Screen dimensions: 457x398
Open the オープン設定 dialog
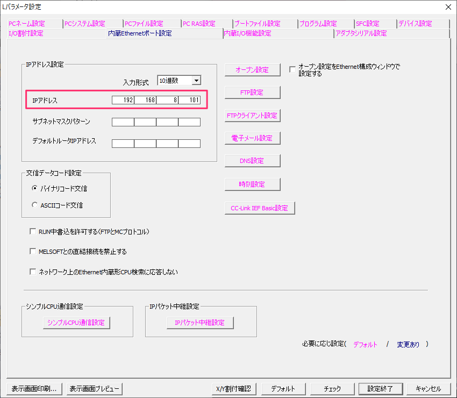click(x=252, y=70)
